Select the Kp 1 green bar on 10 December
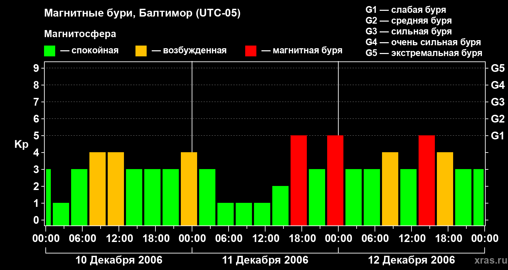Viewport: 508px width, 270px height. point(61,214)
